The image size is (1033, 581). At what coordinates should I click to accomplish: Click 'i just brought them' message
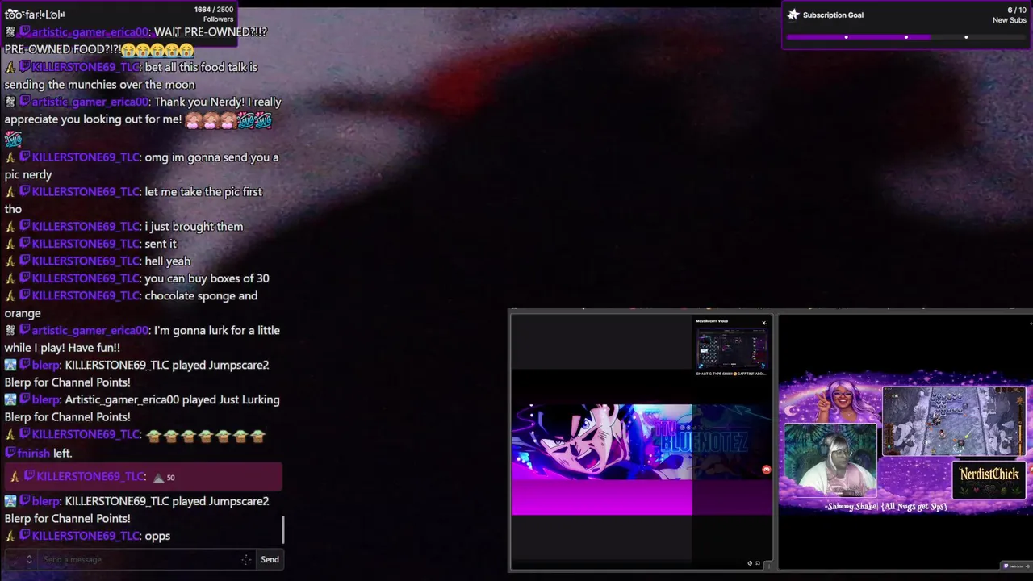(x=194, y=226)
